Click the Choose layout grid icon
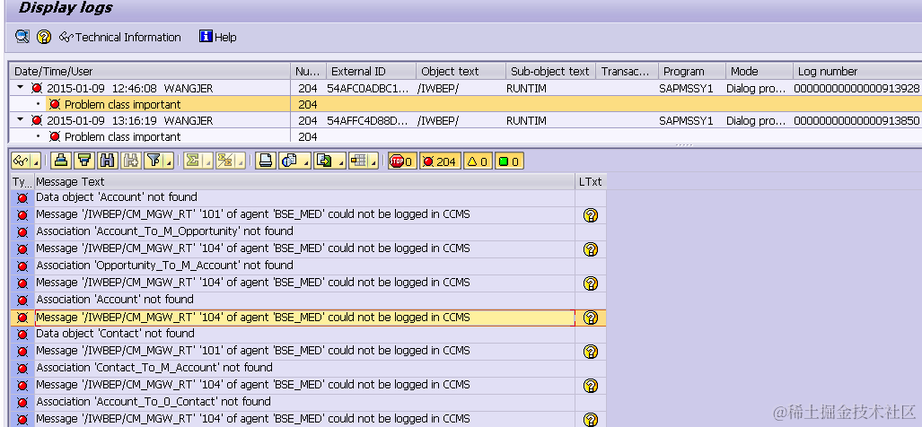Screen dimensions: 922x427 [x=358, y=161]
